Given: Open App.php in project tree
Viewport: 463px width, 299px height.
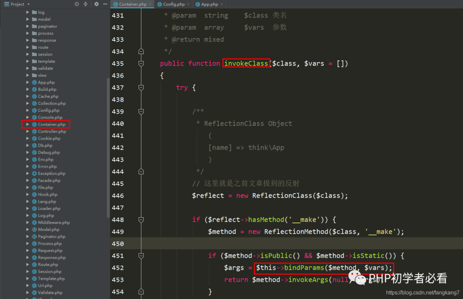Looking at the screenshot, I should pyautogui.click(x=46, y=82).
